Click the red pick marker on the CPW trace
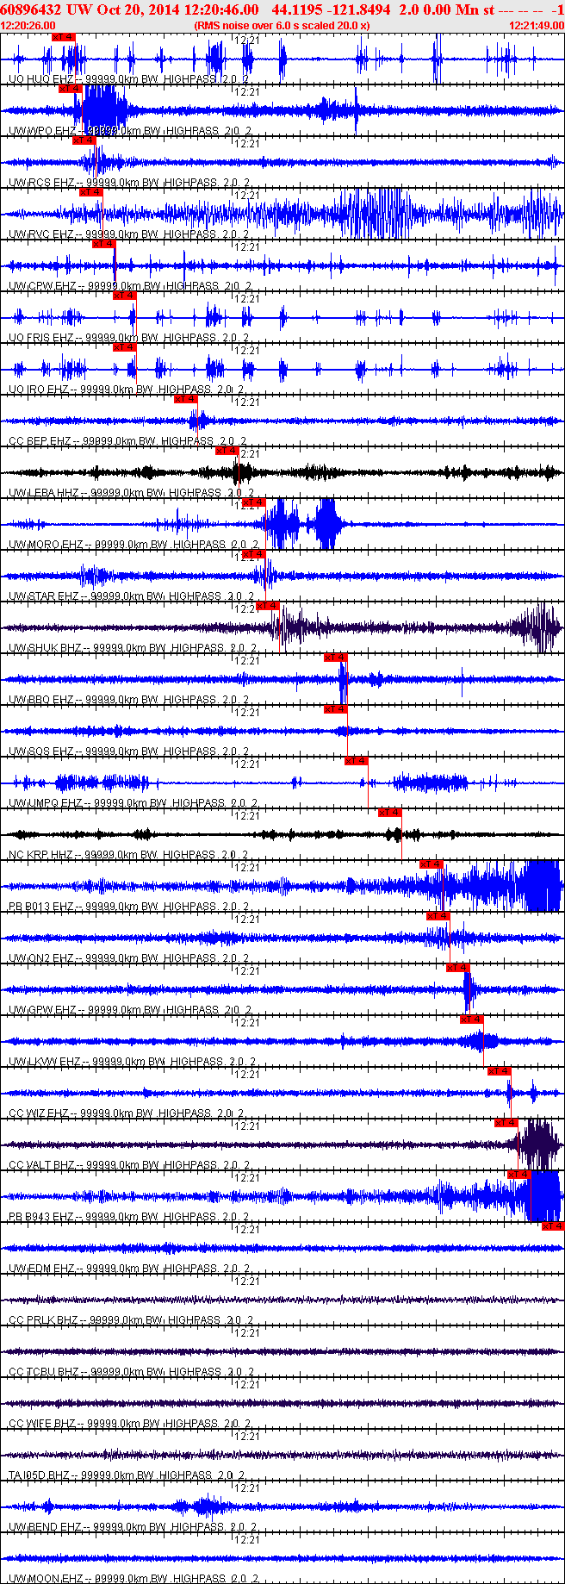The image size is (565, 1584). (104, 244)
